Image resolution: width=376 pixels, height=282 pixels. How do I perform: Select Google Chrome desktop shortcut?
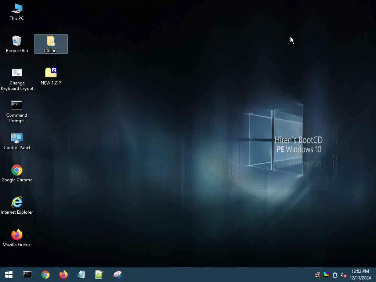17,173
